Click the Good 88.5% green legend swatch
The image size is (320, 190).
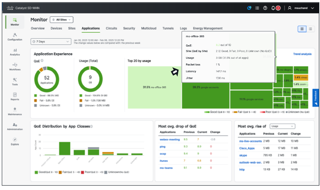point(35,95)
